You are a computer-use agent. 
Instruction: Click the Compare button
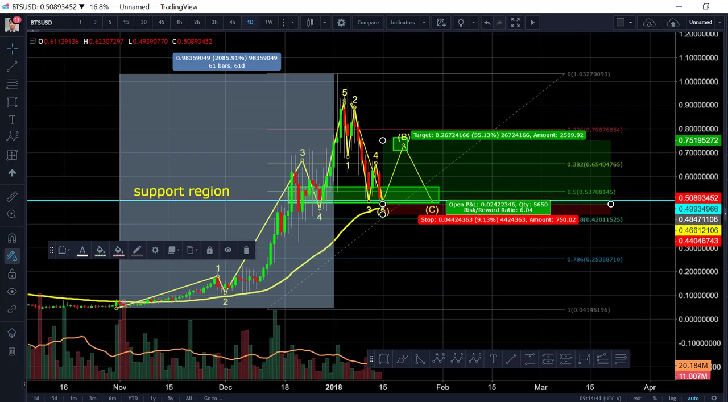[x=368, y=23]
